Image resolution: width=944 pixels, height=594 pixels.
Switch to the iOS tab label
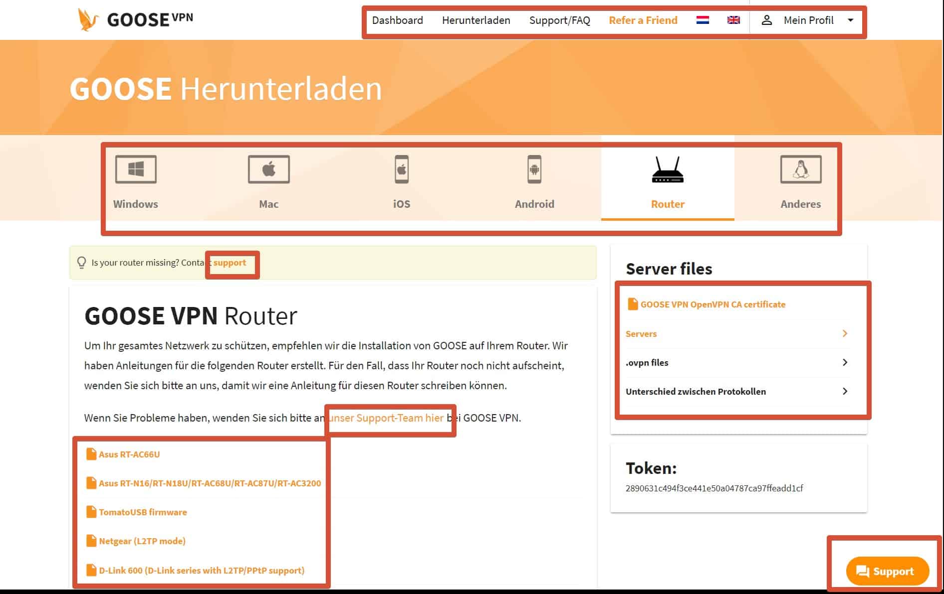(402, 204)
